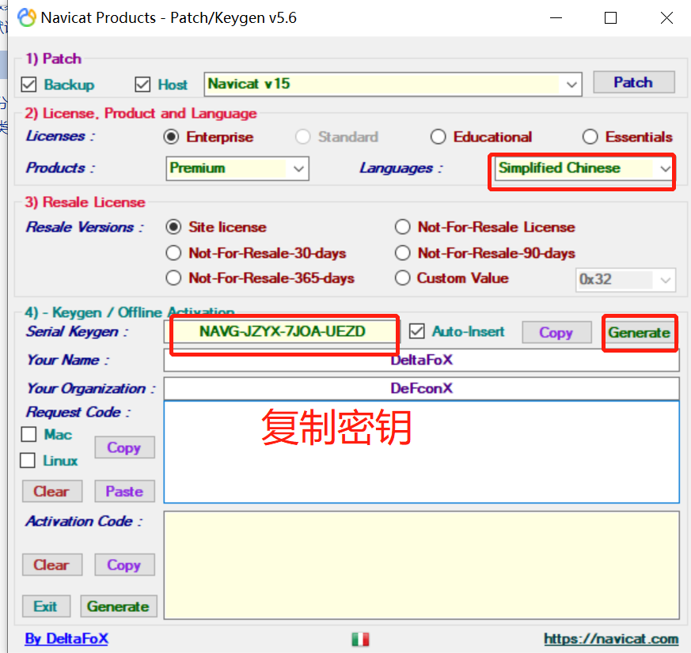Clear the Activation Code box
This screenshot has width=691, height=653.
click(52, 564)
